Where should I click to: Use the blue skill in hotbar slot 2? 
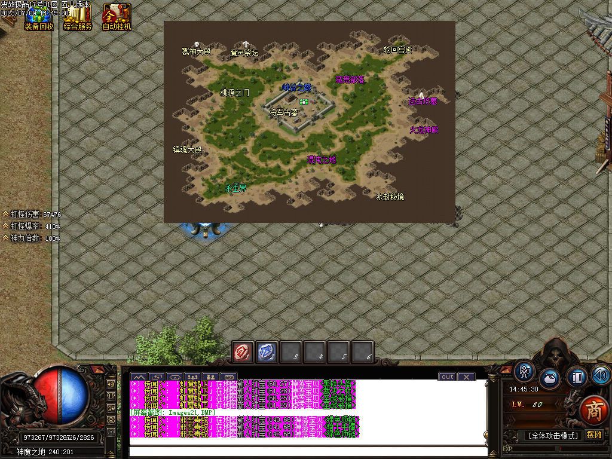[267, 352]
